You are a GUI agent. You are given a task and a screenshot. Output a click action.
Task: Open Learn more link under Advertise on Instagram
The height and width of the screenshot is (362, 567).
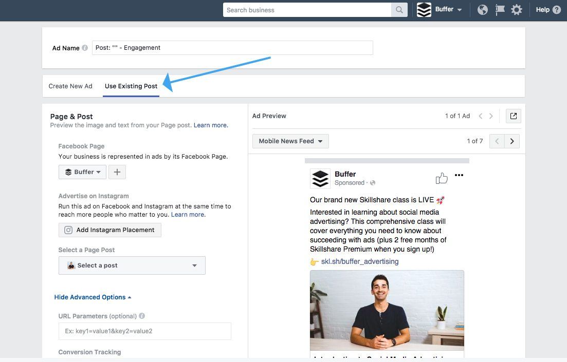click(x=188, y=215)
